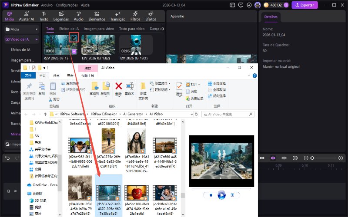The width and height of the screenshot is (348, 217).
Task: Click the red delete icon in Explorer ribbon
Action: 118,86
